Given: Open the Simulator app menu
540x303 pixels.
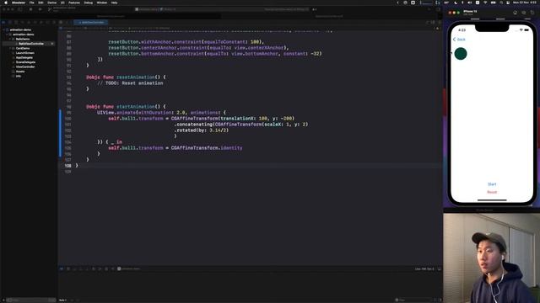Looking at the screenshot, I should [x=19, y=3].
